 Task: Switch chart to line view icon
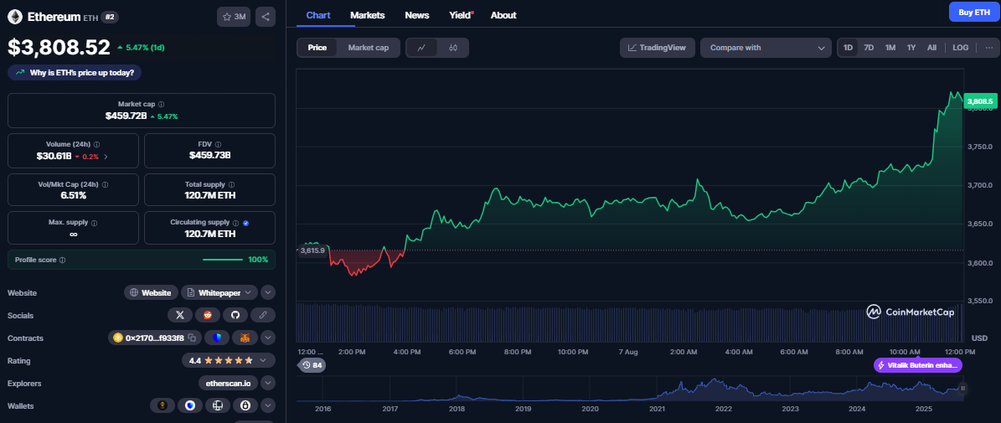(x=422, y=48)
